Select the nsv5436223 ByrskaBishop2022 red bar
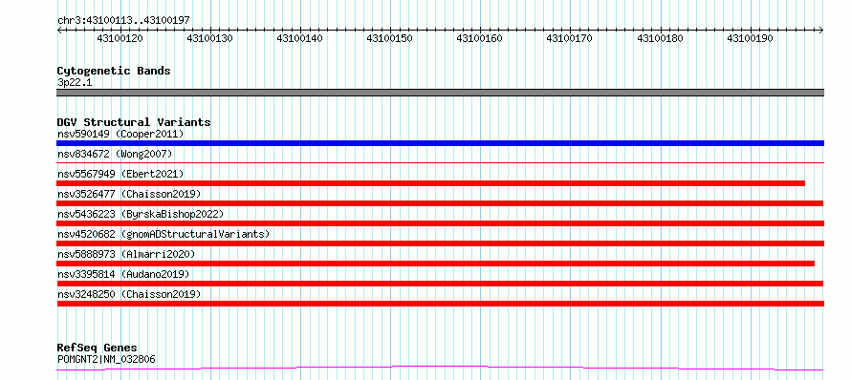 tap(440, 223)
